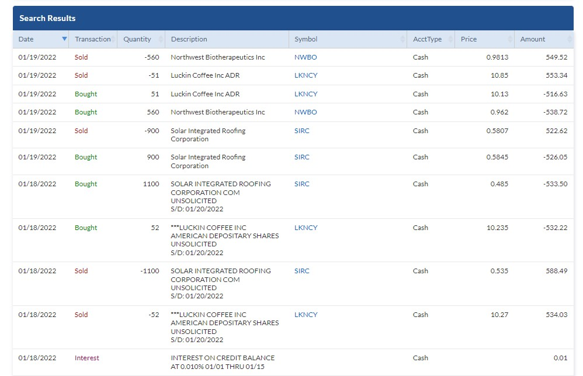This screenshot has height=376, width=583.
Task: Open LKNCY link in the -52 sold row
Action: coord(306,315)
